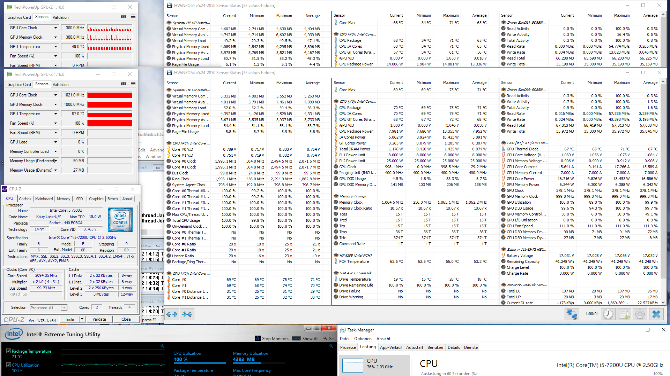Click the GPU Core Clock red graph
The width and height of the screenshot is (670, 376).
click(x=110, y=95)
